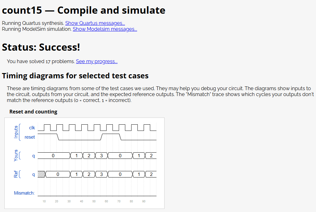Viewport: 316px width, 212px height.
Task: Open the Show Modelsim messages link
Action: point(105,29)
